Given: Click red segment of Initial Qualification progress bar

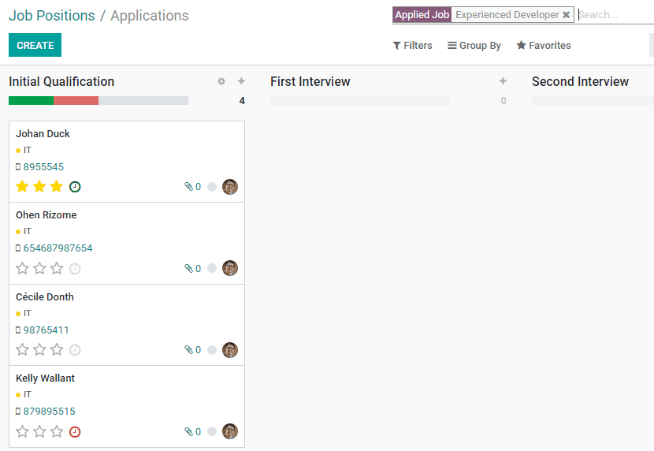Looking at the screenshot, I should (x=76, y=101).
